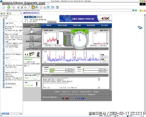Open the address bar dropdown arrow
Screen dimensions: 146x117
pos(133,10)
